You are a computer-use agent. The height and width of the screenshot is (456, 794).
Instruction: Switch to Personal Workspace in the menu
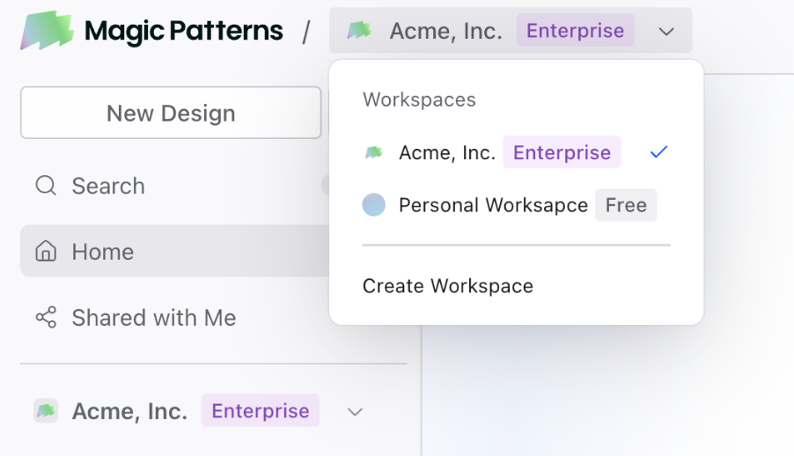point(493,205)
